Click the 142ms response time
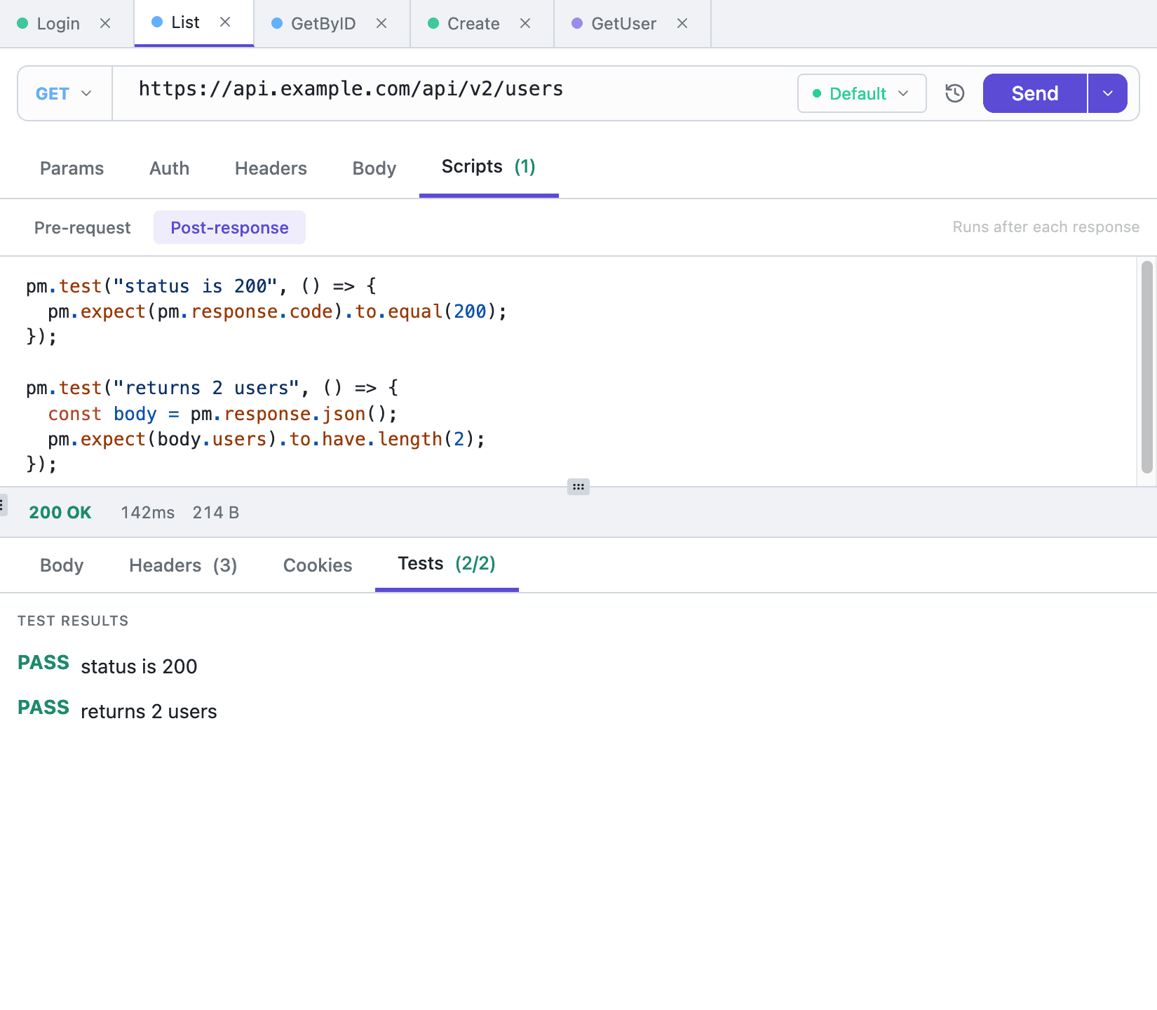This screenshot has width=1157, height=1010. pyautogui.click(x=147, y=513)
